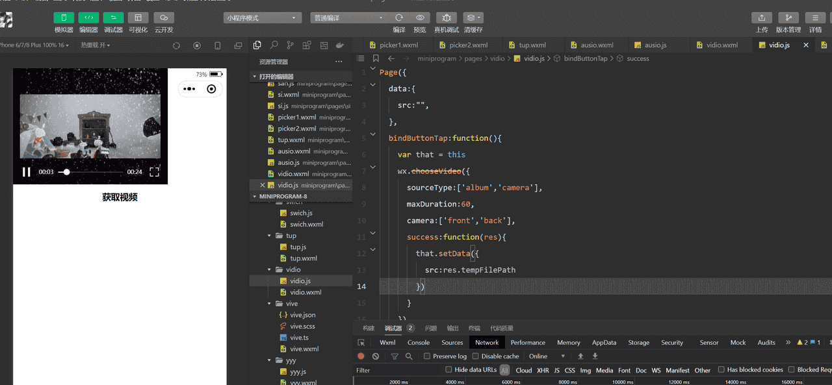Viewport: 832px width, 385px height.
Task: Click the compile (编译) refresh icon
Action: pyautogui.click(x=398, y=18)
